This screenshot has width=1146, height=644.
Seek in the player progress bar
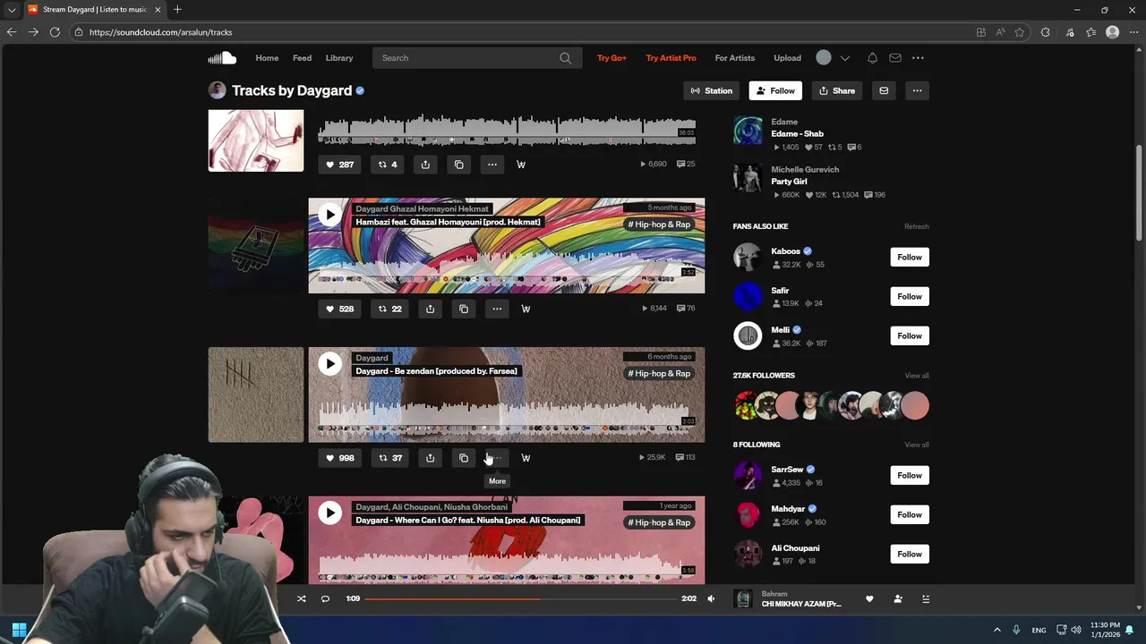point(520,599)
